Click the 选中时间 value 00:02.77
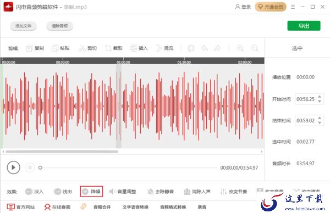330x213 pixels. coord(306,142)
